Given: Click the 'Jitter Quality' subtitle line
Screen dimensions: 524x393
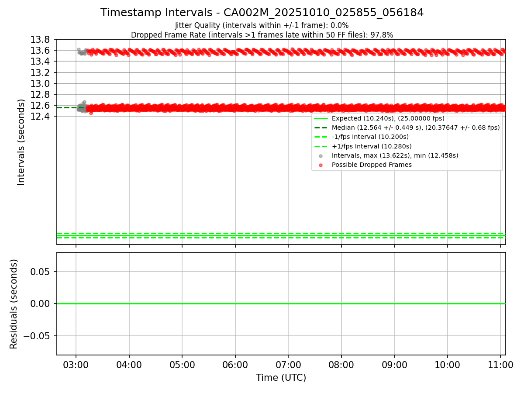Looking at the screenshot, I should [x=262, y=26].
